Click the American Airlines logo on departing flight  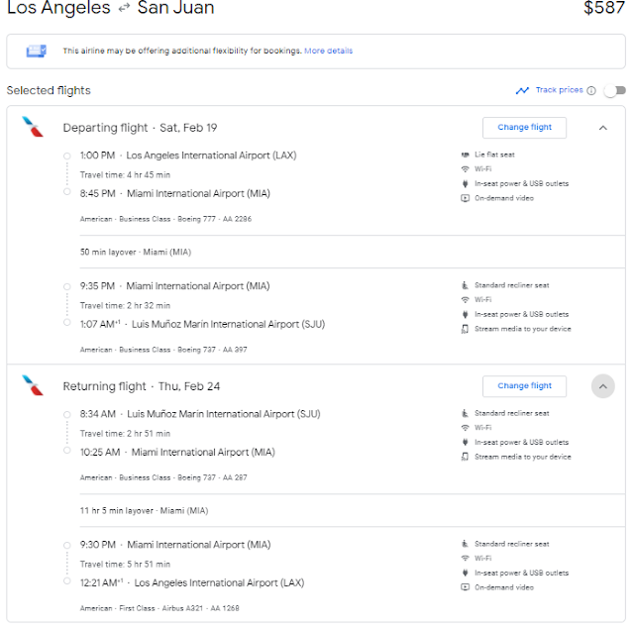click(33, 128)
